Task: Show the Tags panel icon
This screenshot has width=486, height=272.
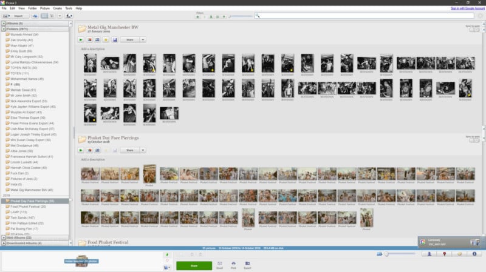Action: coord(459,254)
